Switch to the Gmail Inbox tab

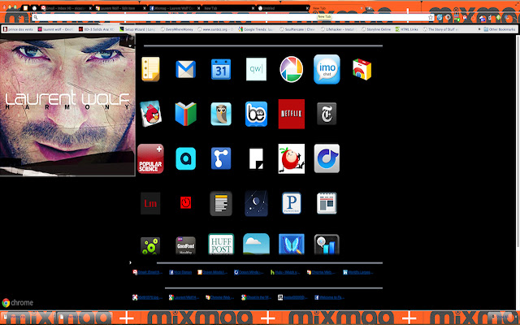(x=66, y=8)
